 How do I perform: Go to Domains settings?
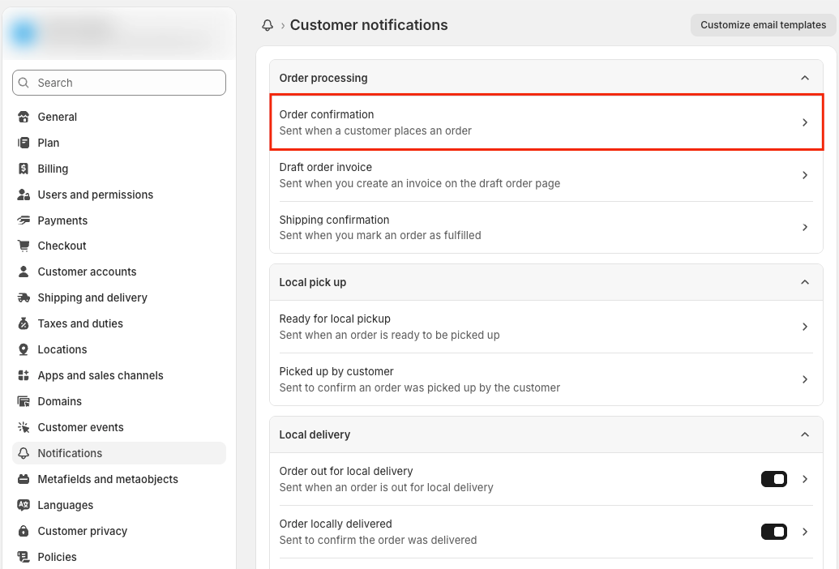[119, 401]
